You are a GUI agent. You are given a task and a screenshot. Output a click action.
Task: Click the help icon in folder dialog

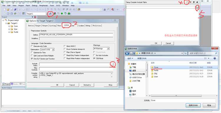click(x=215, y=58)
